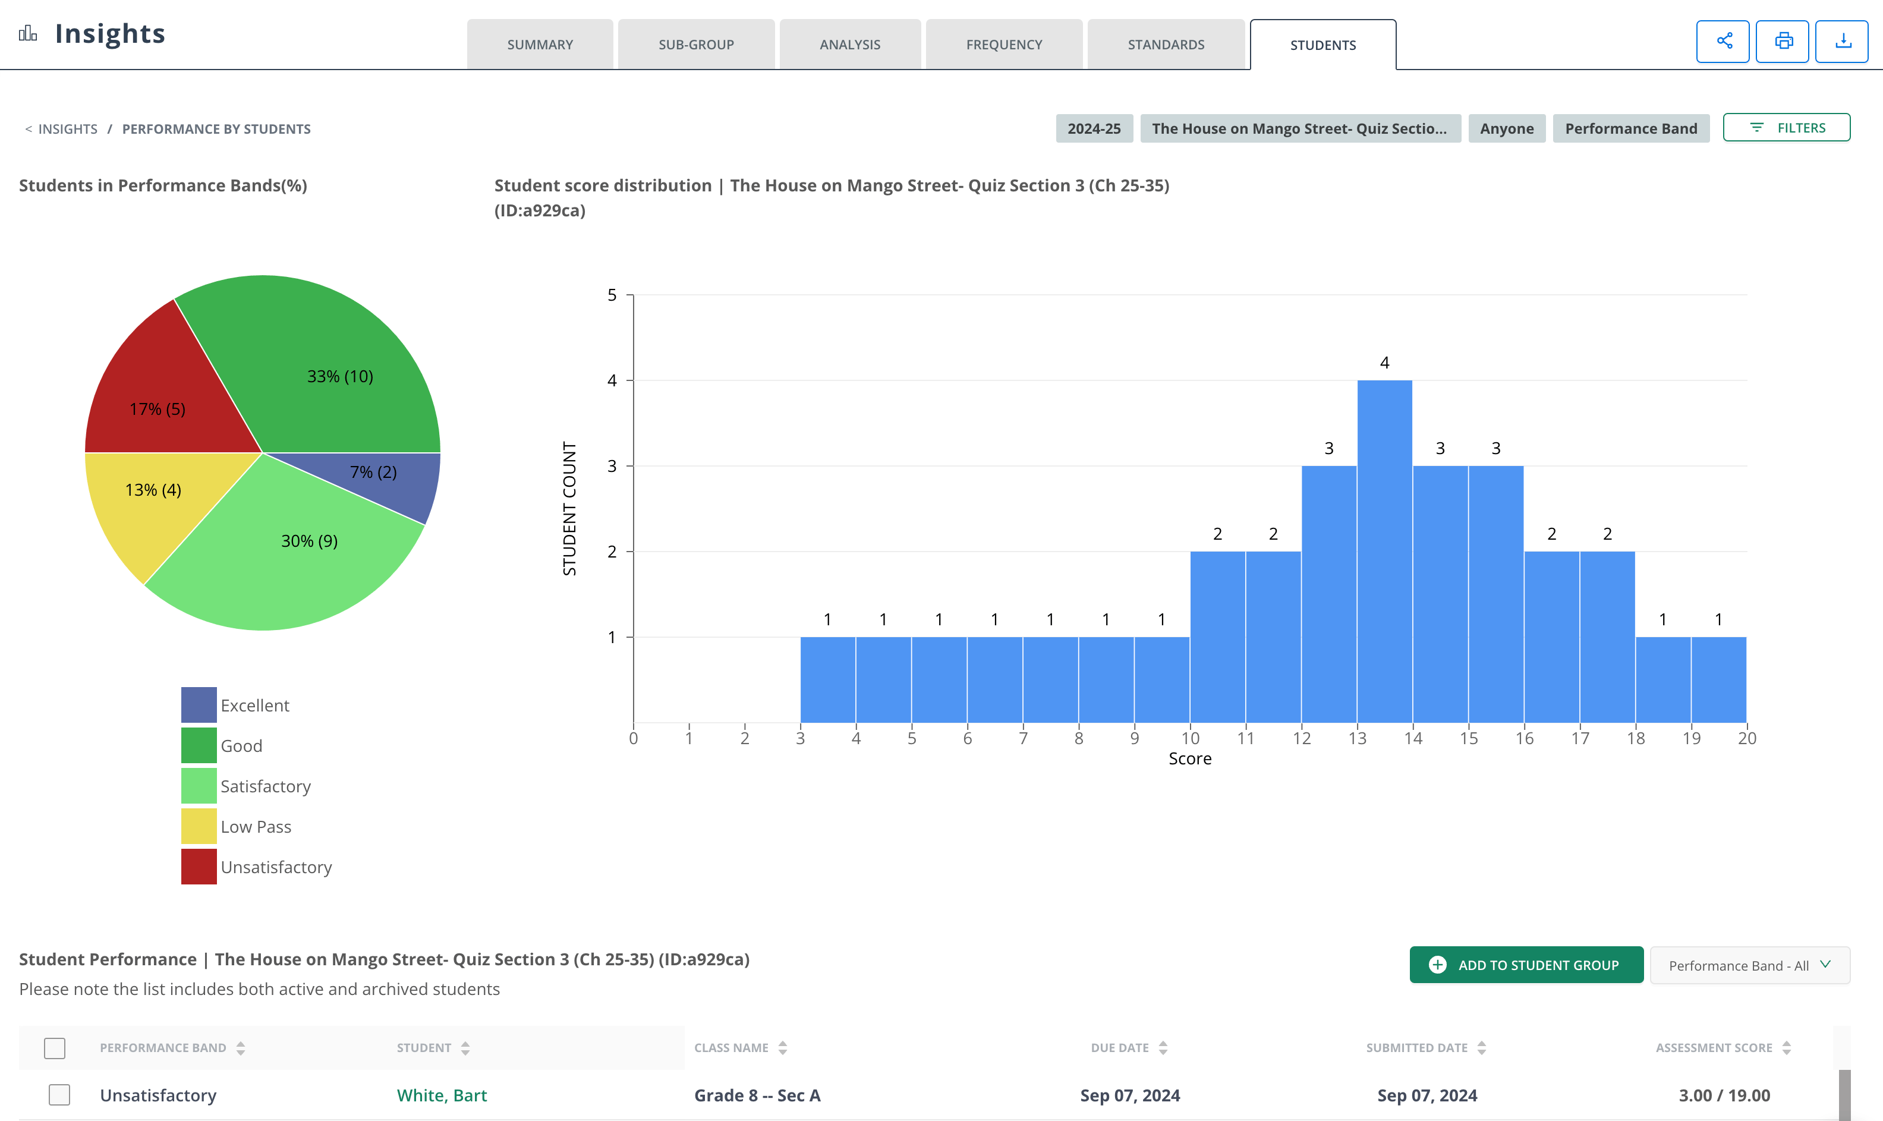Check the box for White, Bart row
Image resolution: width=1883 pixels, height=1121 pixels.
pyautogui.click(x=59, y=1095)
